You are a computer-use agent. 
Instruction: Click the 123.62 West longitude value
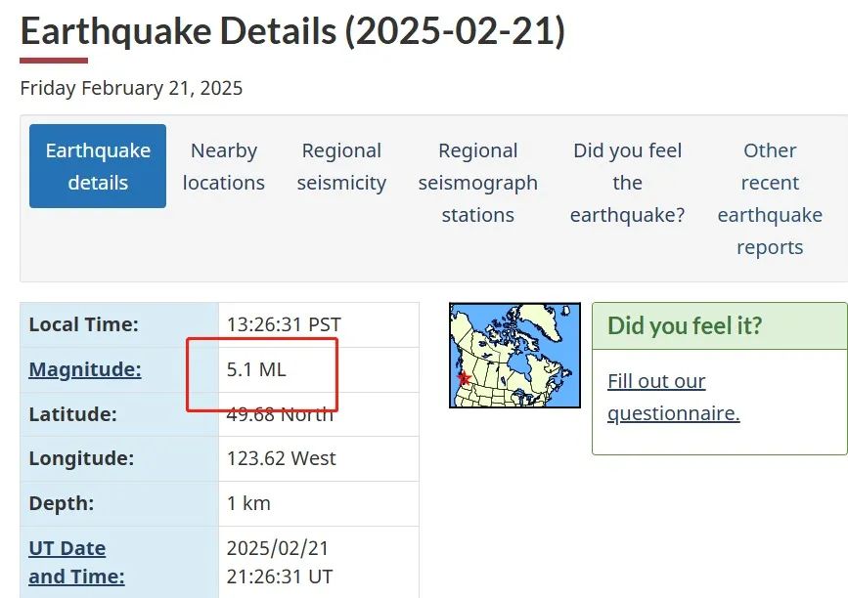click(282, 458)
